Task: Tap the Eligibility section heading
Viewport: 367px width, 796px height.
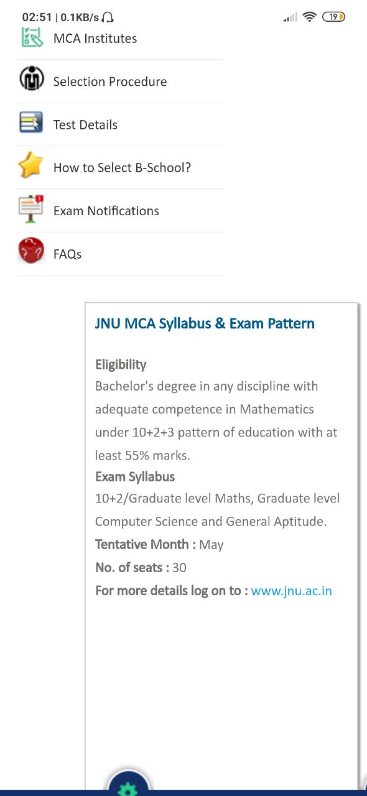Action: (x=121, y=364)
